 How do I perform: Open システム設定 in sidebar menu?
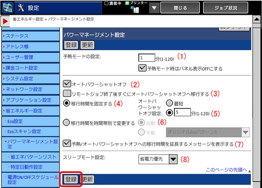pyautogui.click(x=30, y=78)
